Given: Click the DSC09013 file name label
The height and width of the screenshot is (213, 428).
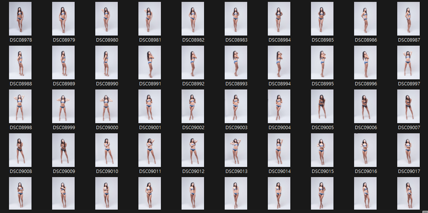Looking at the screenshot, I should [x=236, y=171].
